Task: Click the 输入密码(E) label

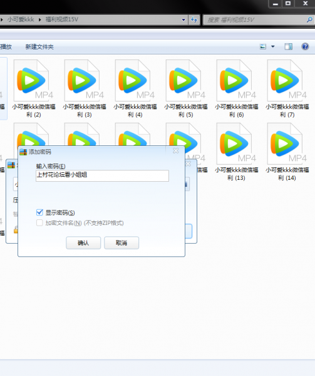Action: pos(51,166)
